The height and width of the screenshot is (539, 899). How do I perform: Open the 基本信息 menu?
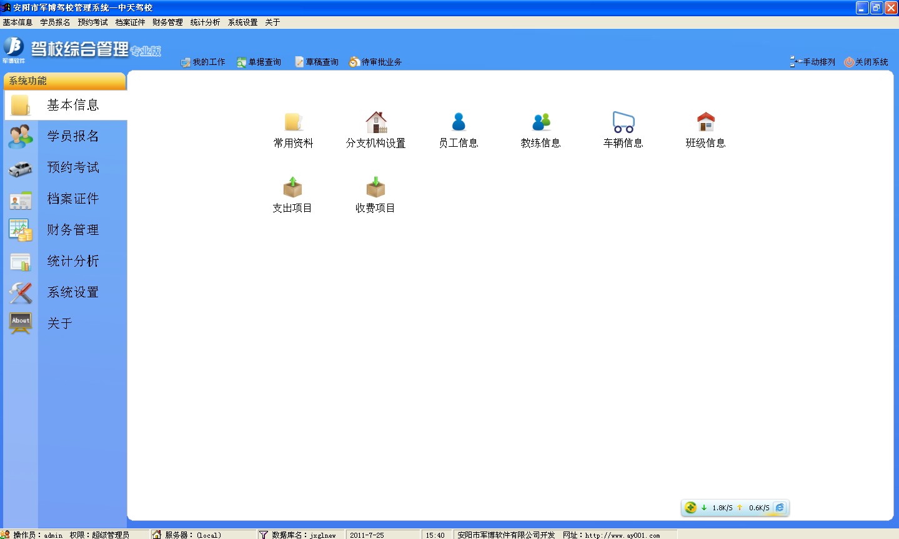17,22
